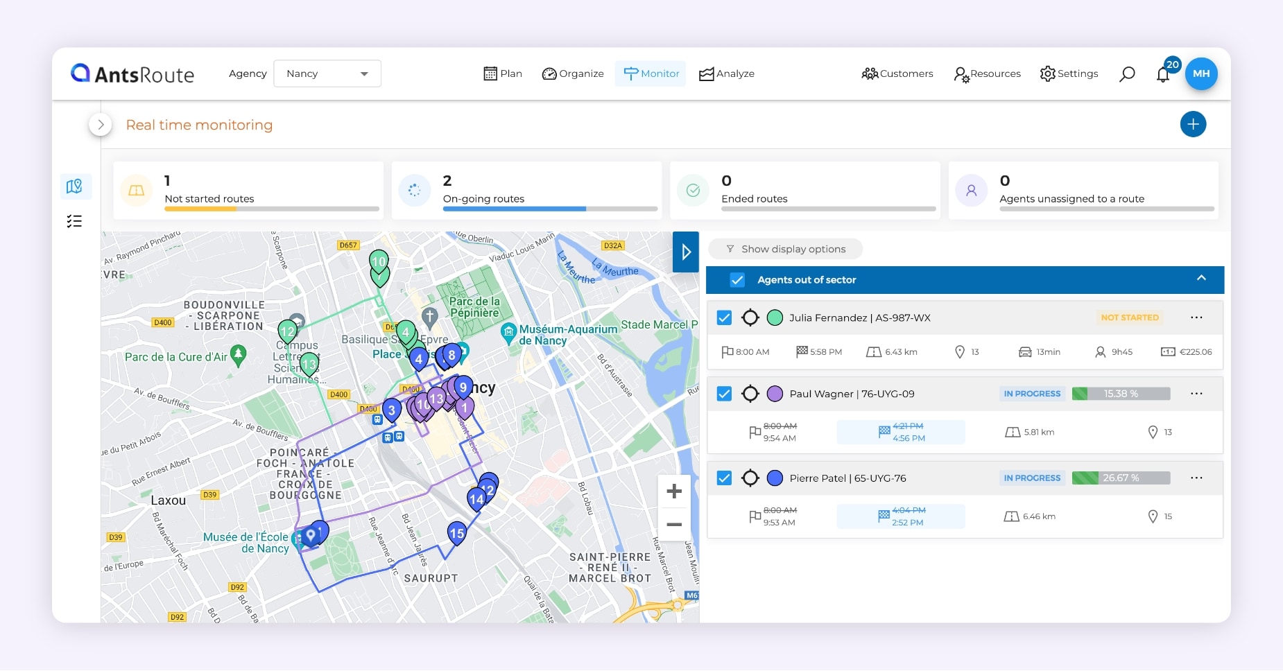Switch to the Analyze tab

tap(725, 73)
